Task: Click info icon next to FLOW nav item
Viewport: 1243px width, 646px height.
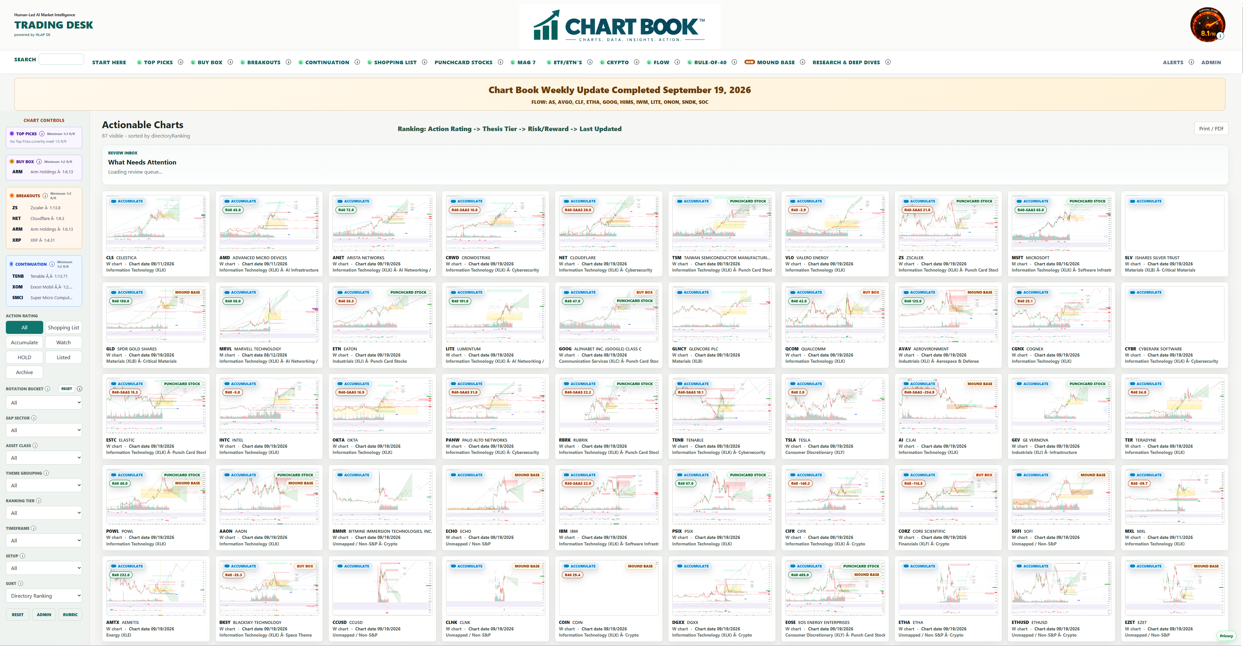Action: pyautogui.click(x=677, y=62)
